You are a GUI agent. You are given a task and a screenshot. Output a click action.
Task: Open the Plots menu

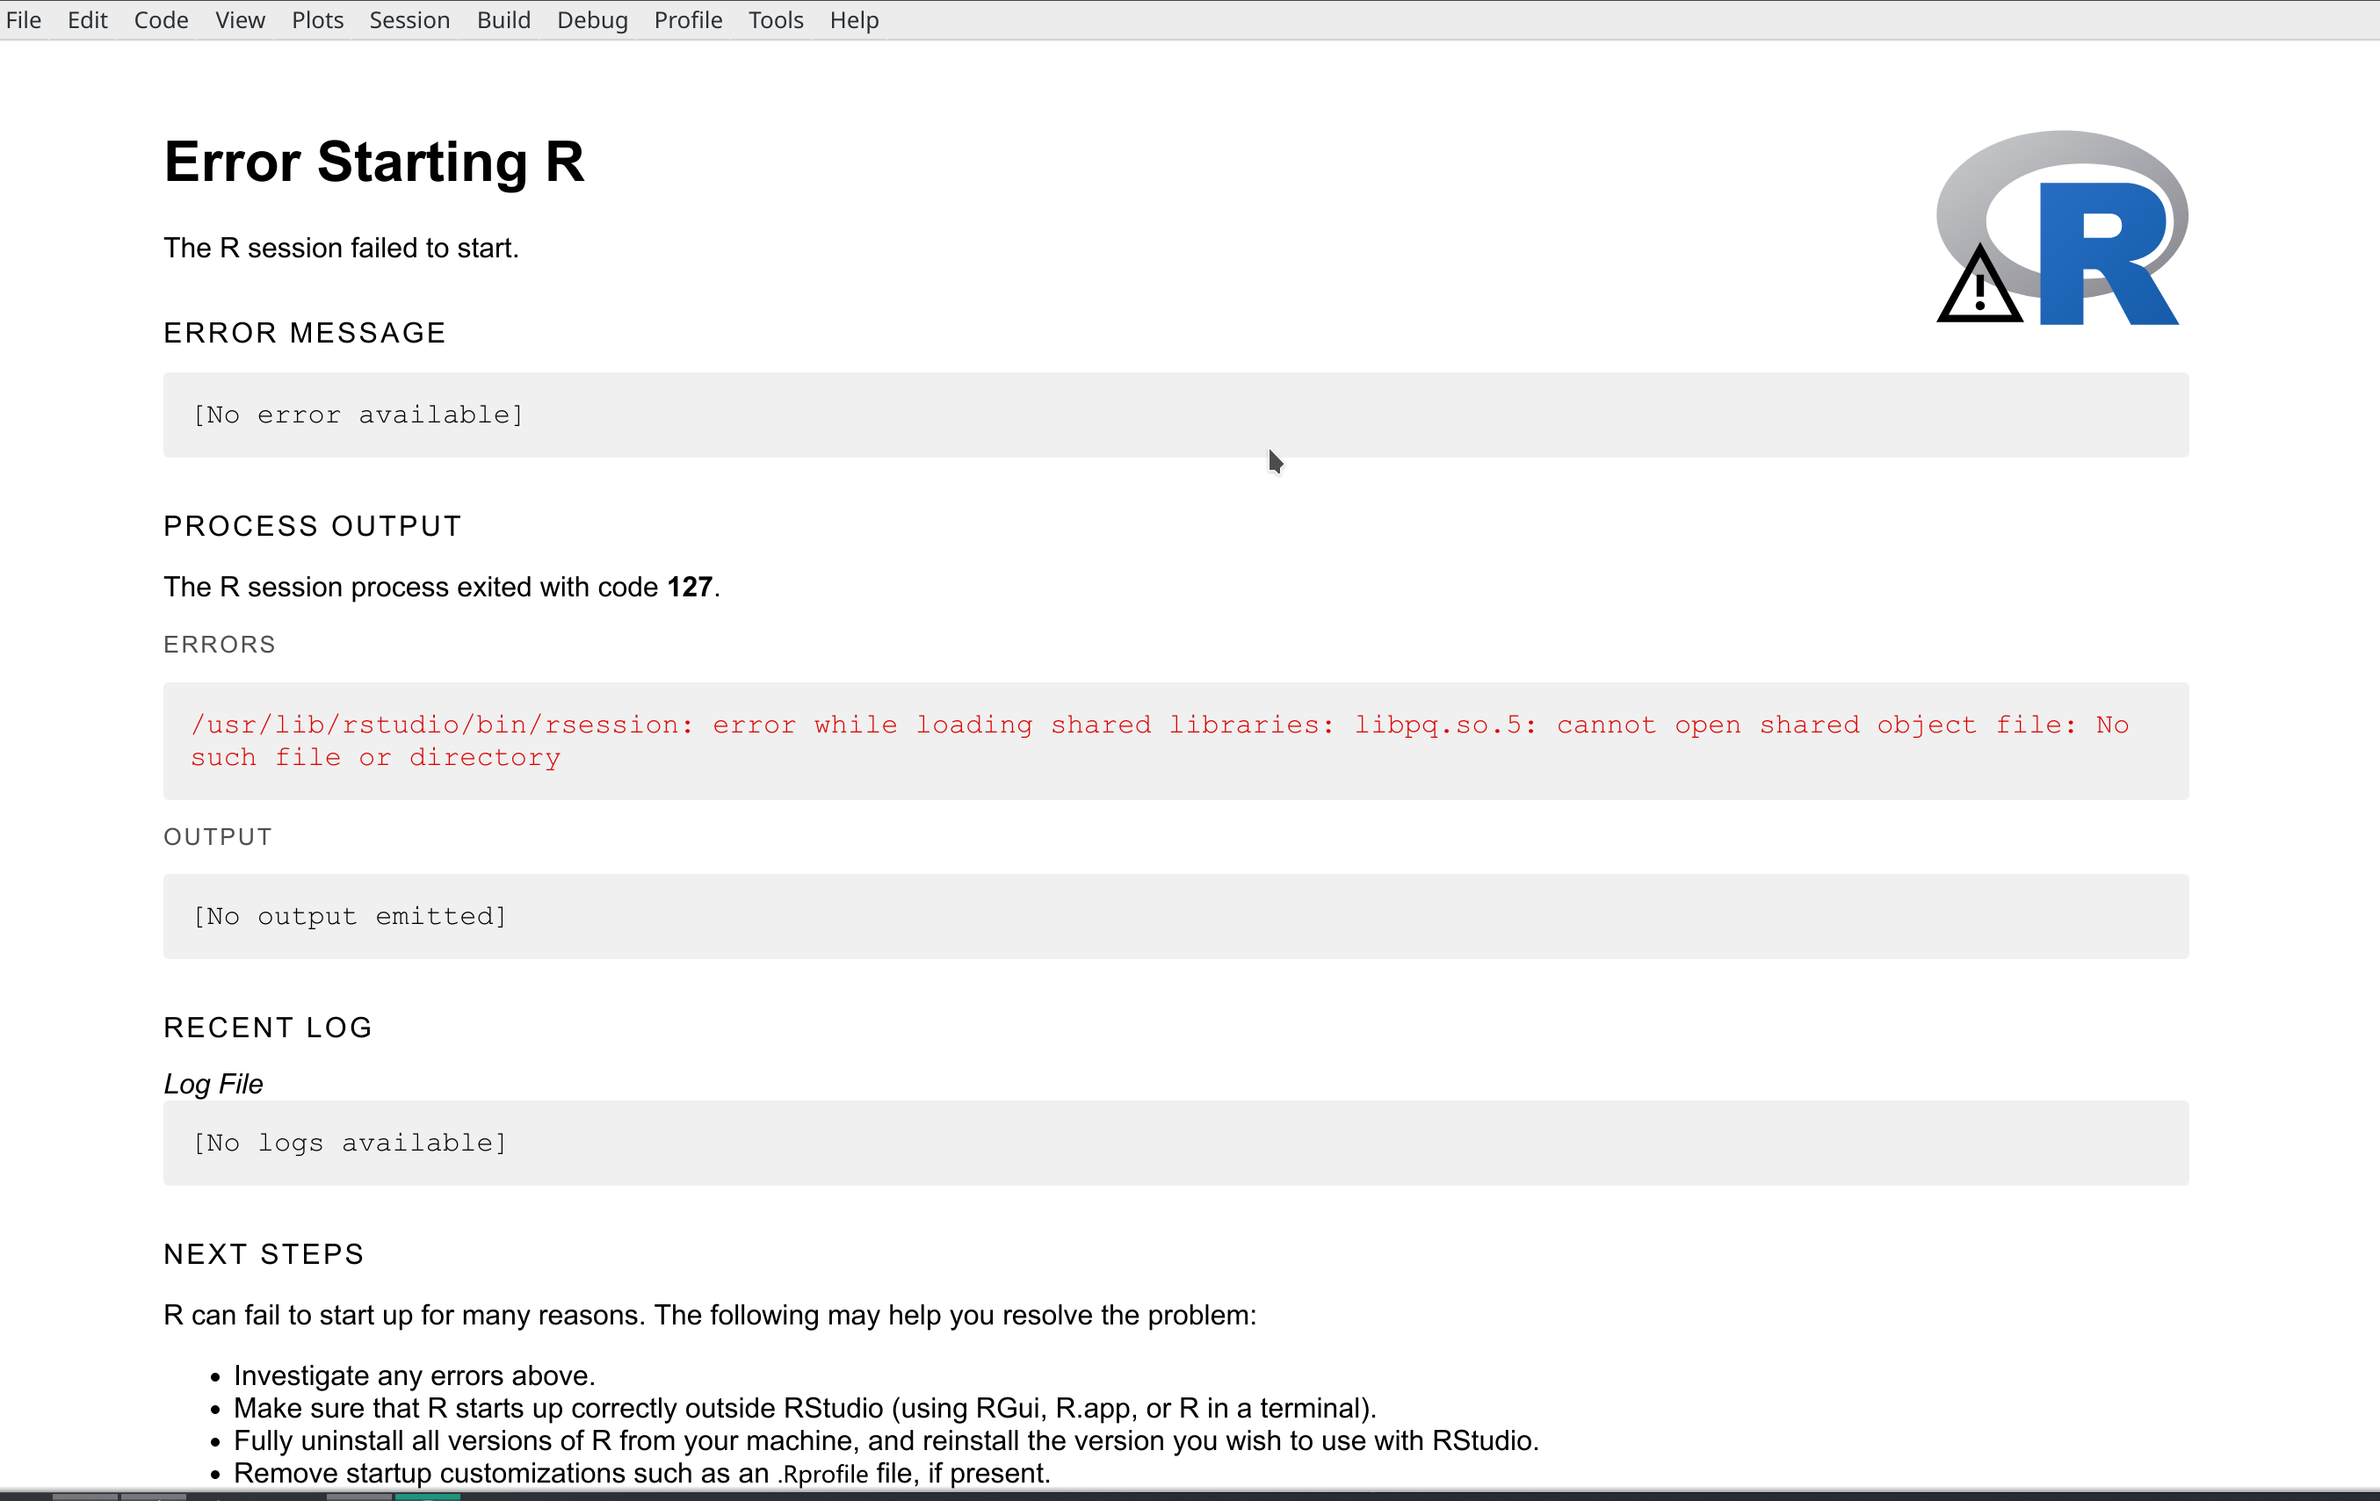[316, 20]
